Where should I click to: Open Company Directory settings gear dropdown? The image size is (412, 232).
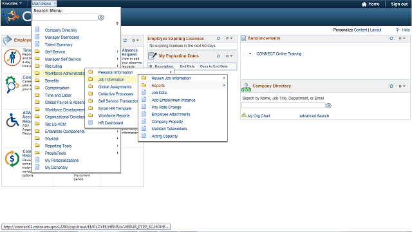pyautogui.click(x=402, y=86)
